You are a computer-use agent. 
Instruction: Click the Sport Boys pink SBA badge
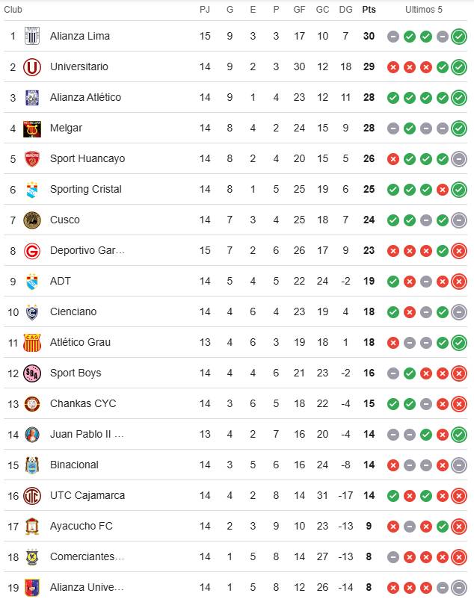pyautogui.click(x=32, y=373)
